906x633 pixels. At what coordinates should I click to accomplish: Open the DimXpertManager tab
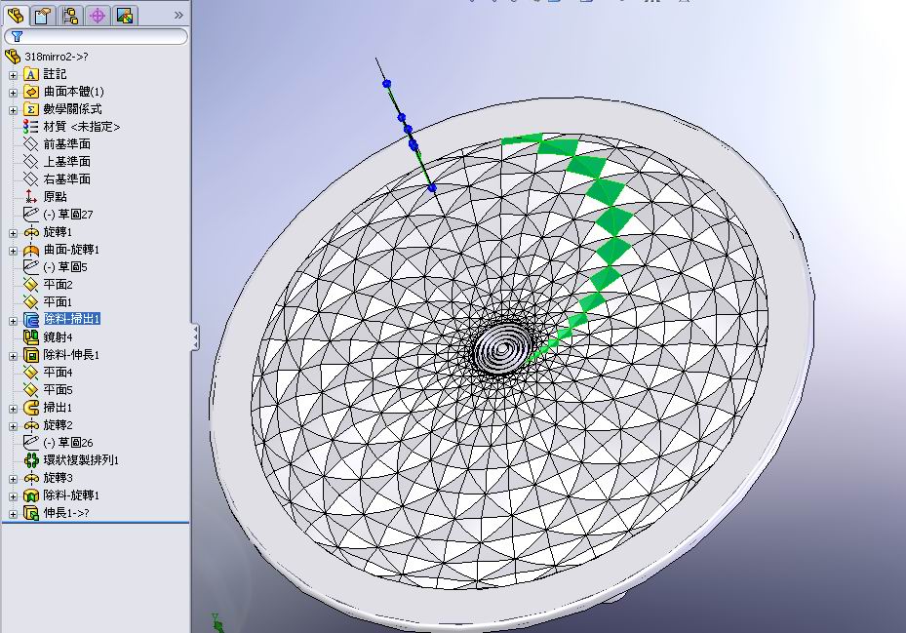98,15
